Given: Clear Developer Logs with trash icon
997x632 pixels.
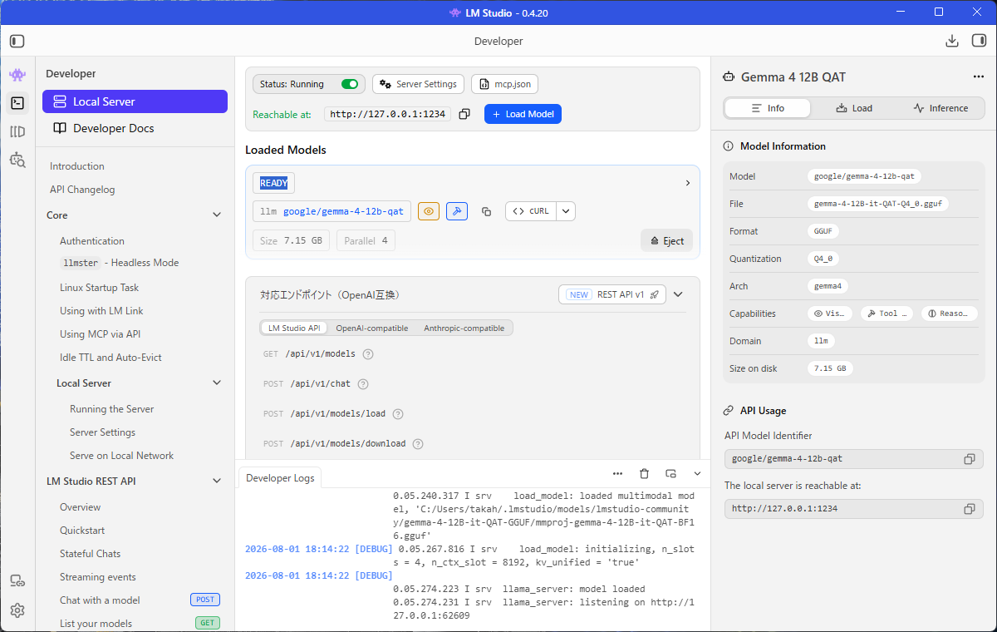Looking at the screenshot, I should point(644,473).
